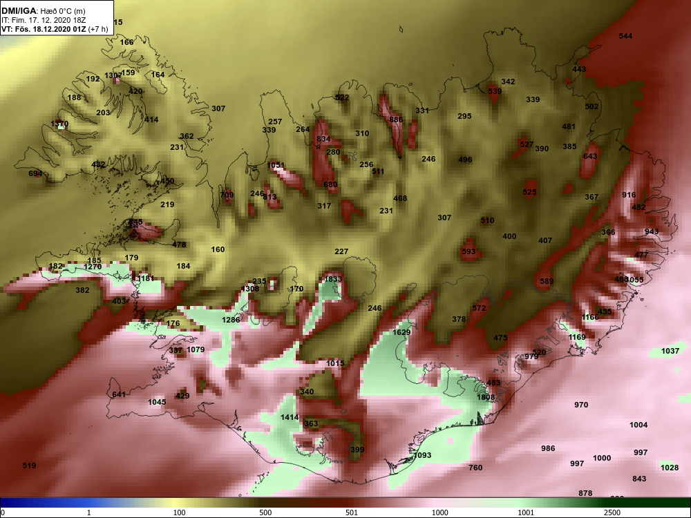The image size is (691, 518).
Task: Click the map value '522'
Action: 342,97
